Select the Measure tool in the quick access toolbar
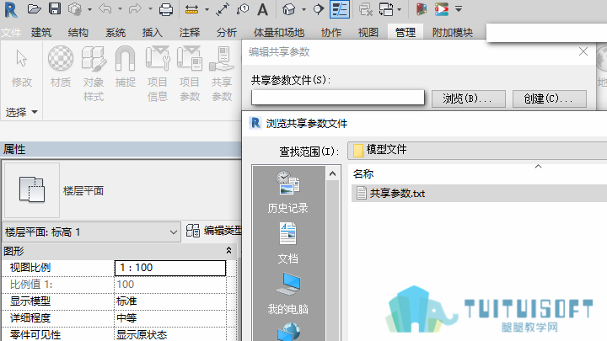 click(191, 9)
